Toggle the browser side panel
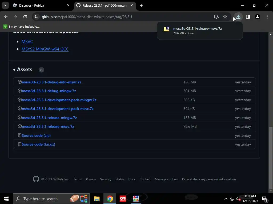Screen dimensions: 273x204 (248, 17)
